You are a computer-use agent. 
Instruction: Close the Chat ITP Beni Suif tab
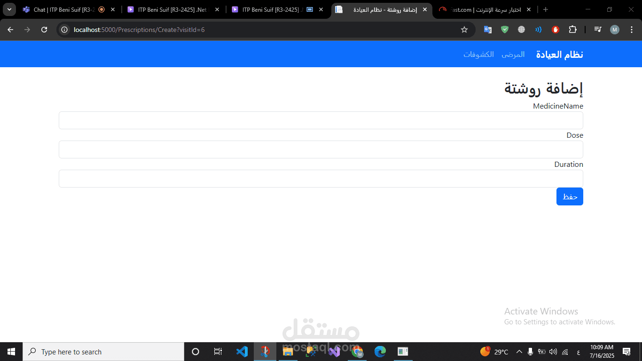coord(113,9)
